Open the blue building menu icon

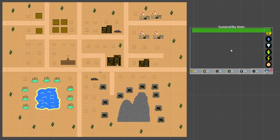pos(267,71)
